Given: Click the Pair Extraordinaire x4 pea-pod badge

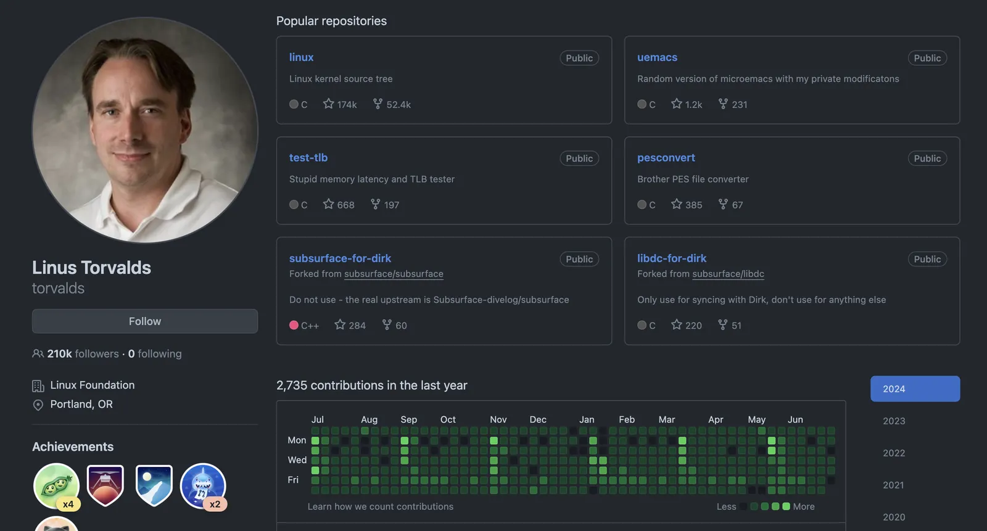Looking at the screenshot, I should coord(56,486).
